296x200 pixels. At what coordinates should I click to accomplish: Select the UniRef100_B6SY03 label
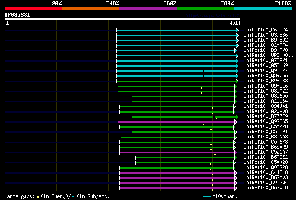265,178
